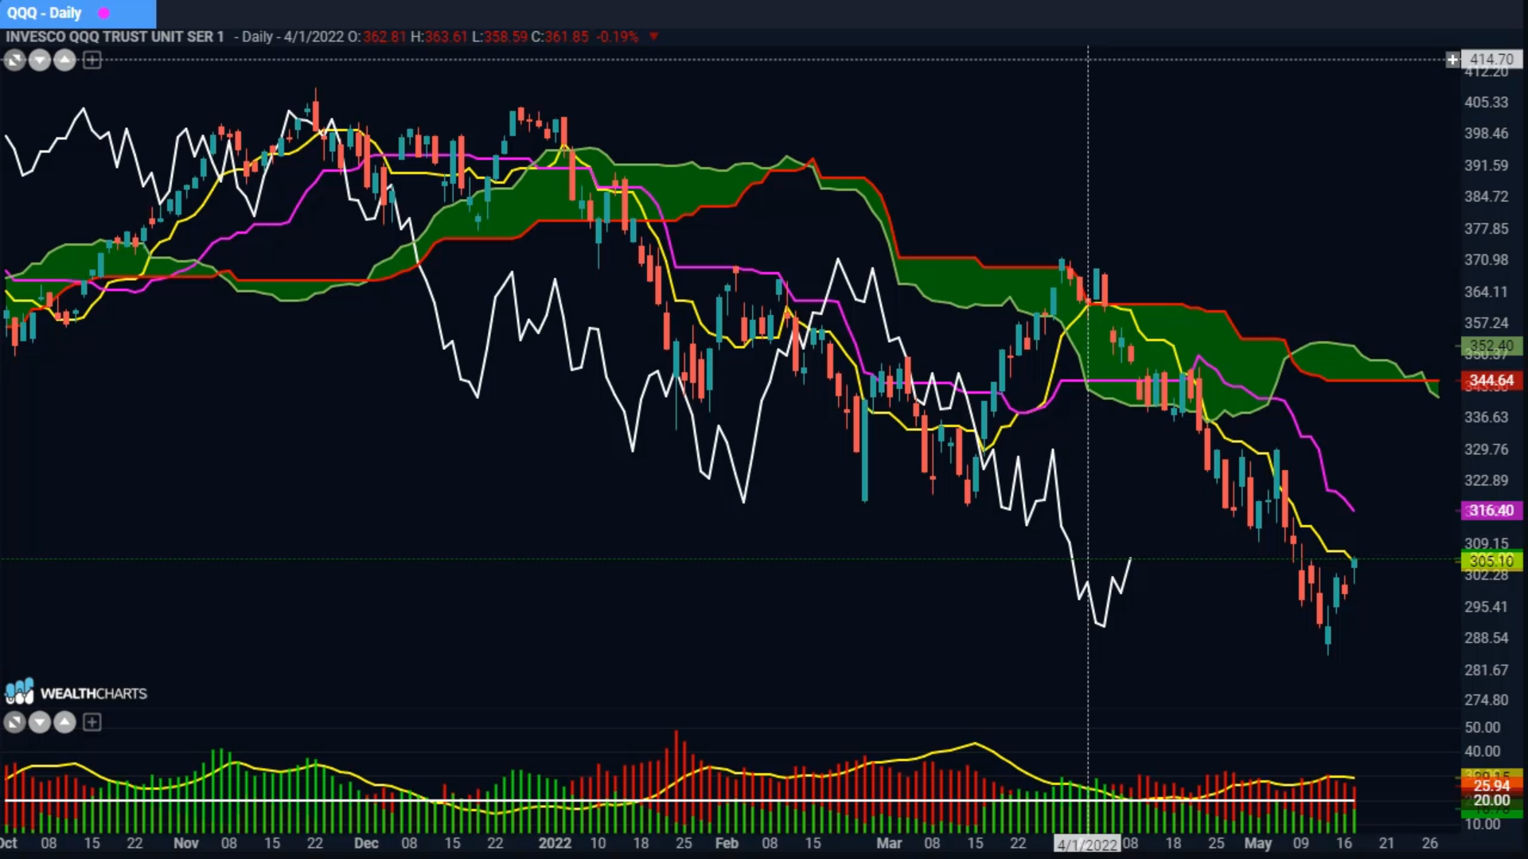Click the 391.59 price axis label
Screen dimensions: 1528x859
pos(1487,165)
